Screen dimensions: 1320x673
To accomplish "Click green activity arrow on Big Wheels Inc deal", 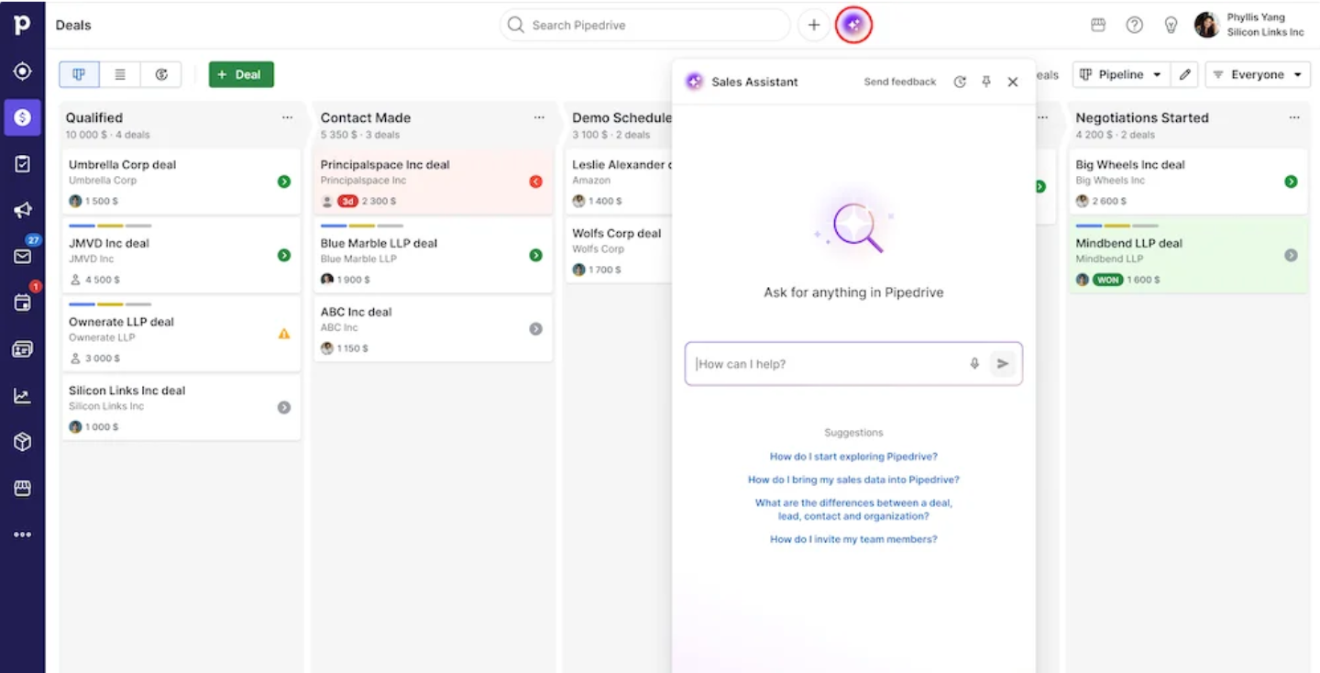I will [x=1291, y=182].
